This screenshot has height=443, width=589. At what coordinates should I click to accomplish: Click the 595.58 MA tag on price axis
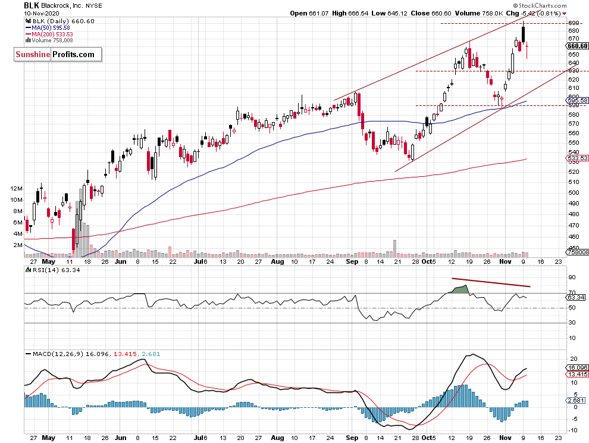click(x=577, y=101)
